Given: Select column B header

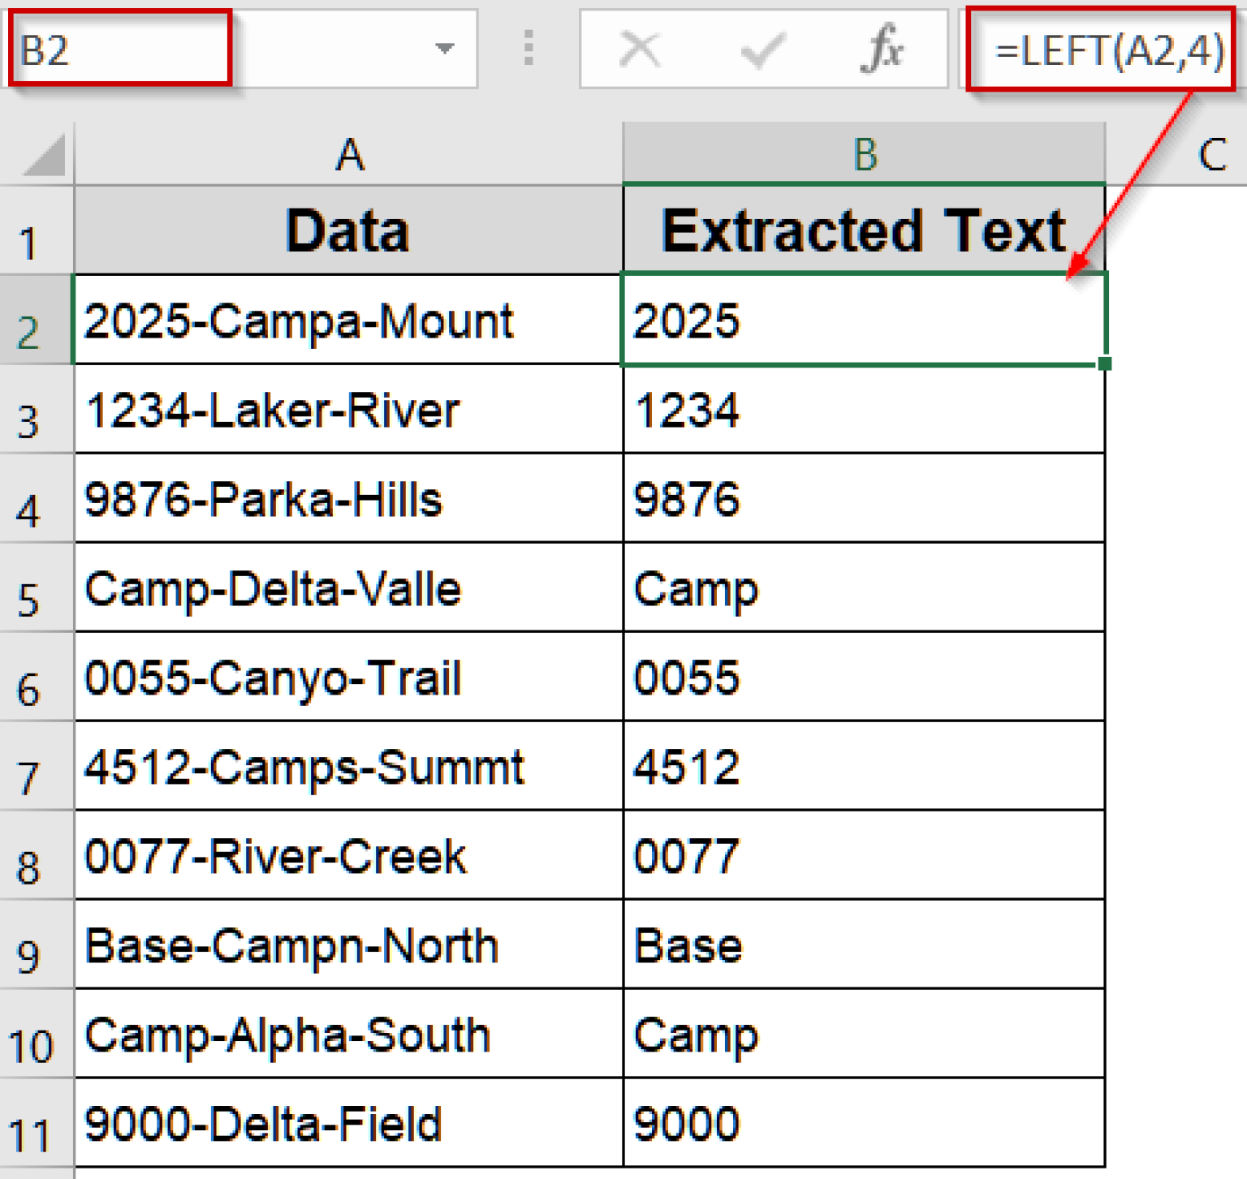Looking at the screenshot, I should pos(863,154).
